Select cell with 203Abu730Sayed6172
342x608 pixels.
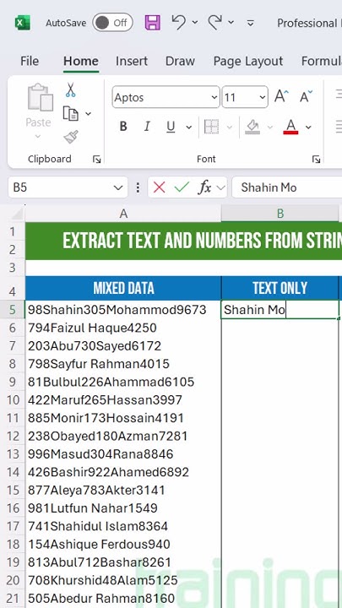point(123,346)
